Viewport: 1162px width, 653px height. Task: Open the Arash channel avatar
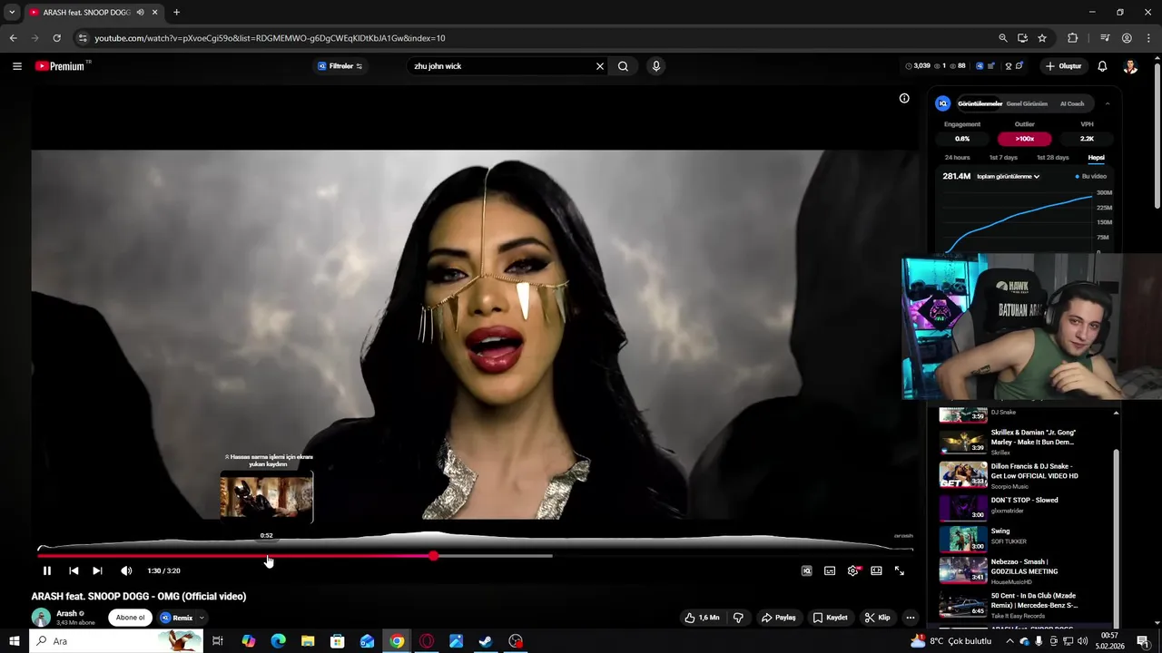tap(41, 618)
